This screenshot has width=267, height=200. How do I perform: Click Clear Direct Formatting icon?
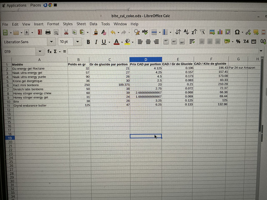coord(104,32)
